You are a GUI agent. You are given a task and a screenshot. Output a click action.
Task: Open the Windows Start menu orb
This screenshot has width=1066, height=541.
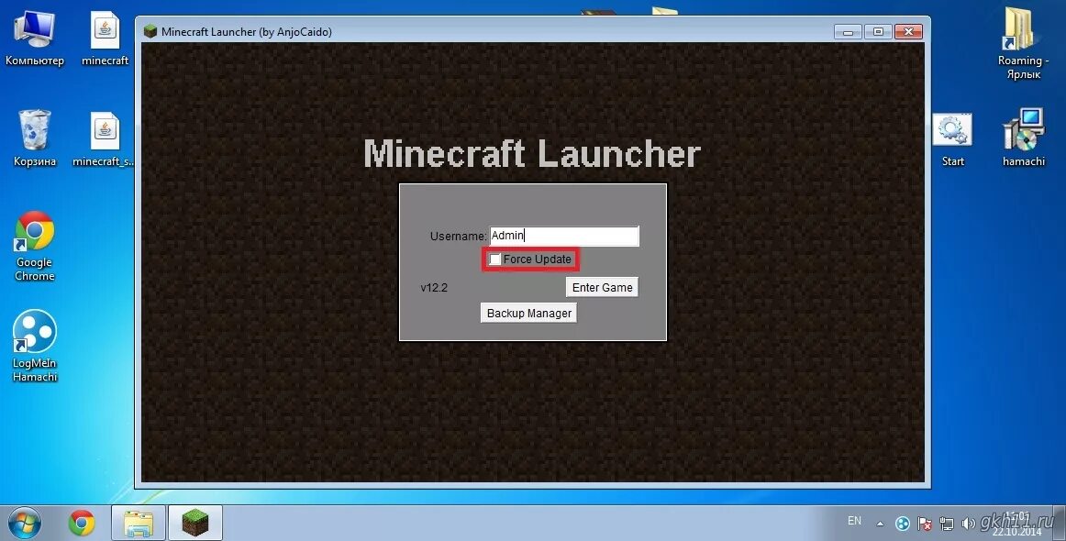pyautogui.click(x=25, y=524)
